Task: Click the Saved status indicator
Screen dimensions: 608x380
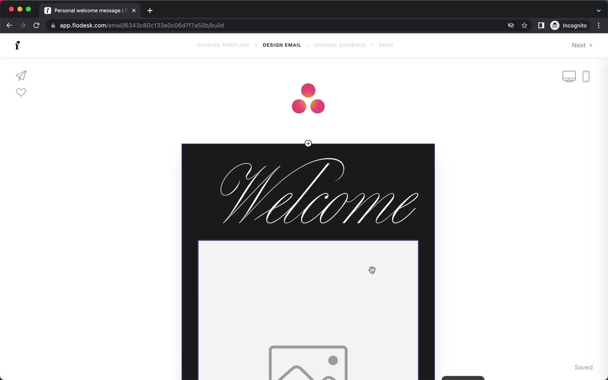Action: [x=584, y=367]
